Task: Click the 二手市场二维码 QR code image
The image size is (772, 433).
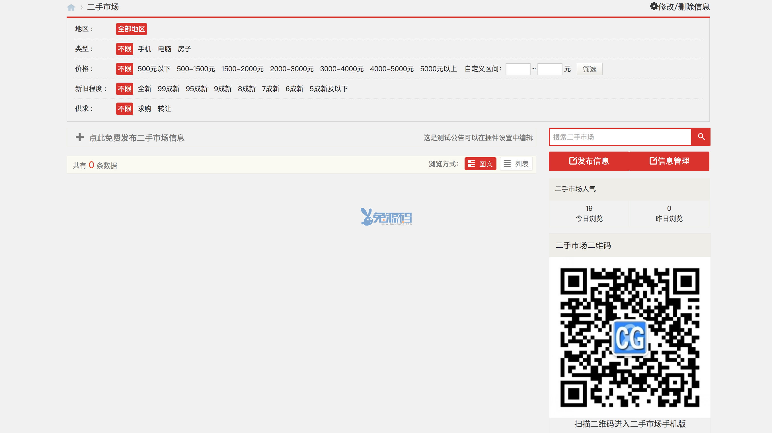Action: [630, 337]
